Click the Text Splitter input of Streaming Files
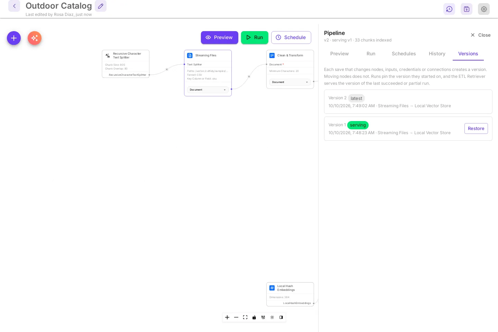The width and height of the screenshot is (498, 332). tap(194, 64)
